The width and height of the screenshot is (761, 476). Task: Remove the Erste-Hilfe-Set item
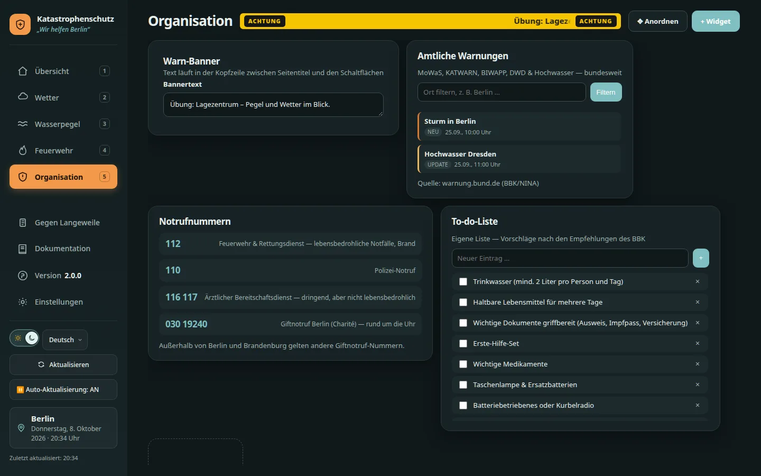698,343
